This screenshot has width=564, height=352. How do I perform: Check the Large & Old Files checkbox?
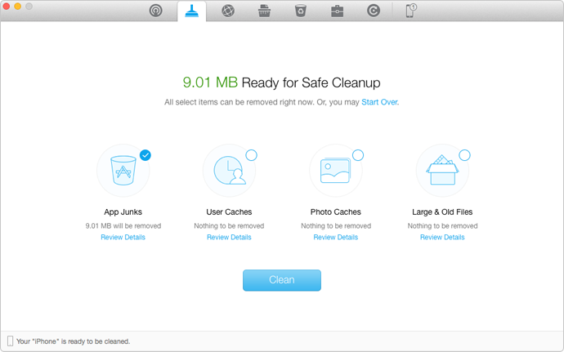pyautogui.click(x=465, y=155)
